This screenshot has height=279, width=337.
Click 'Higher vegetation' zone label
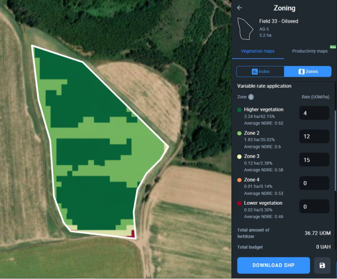264,109
